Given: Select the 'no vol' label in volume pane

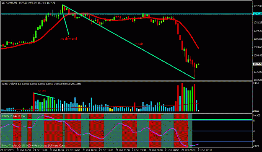Looking at the screenshot, I should click(x=42, y=91).
